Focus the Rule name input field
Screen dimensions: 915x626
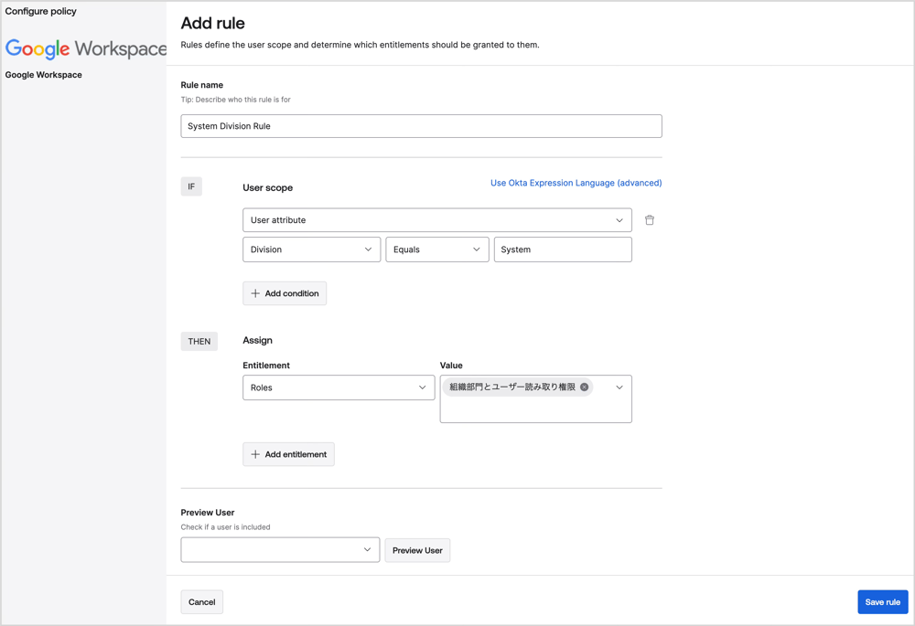tap(421, 126)
